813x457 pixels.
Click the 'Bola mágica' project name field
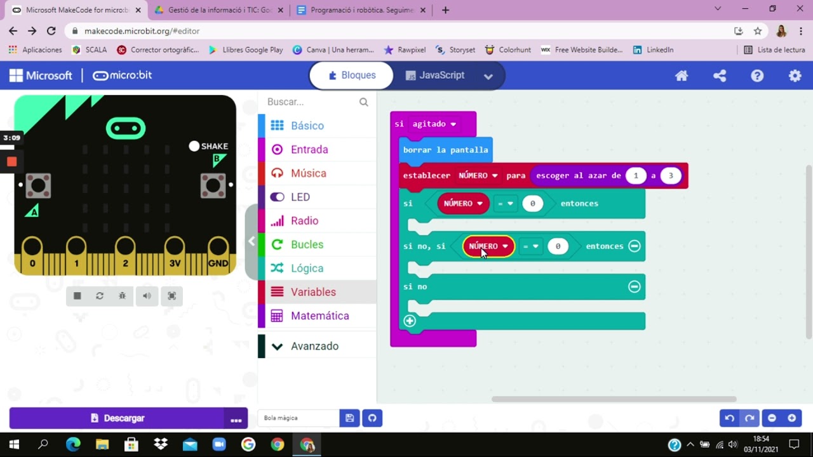pyautogui.click(x=299, y=418)
